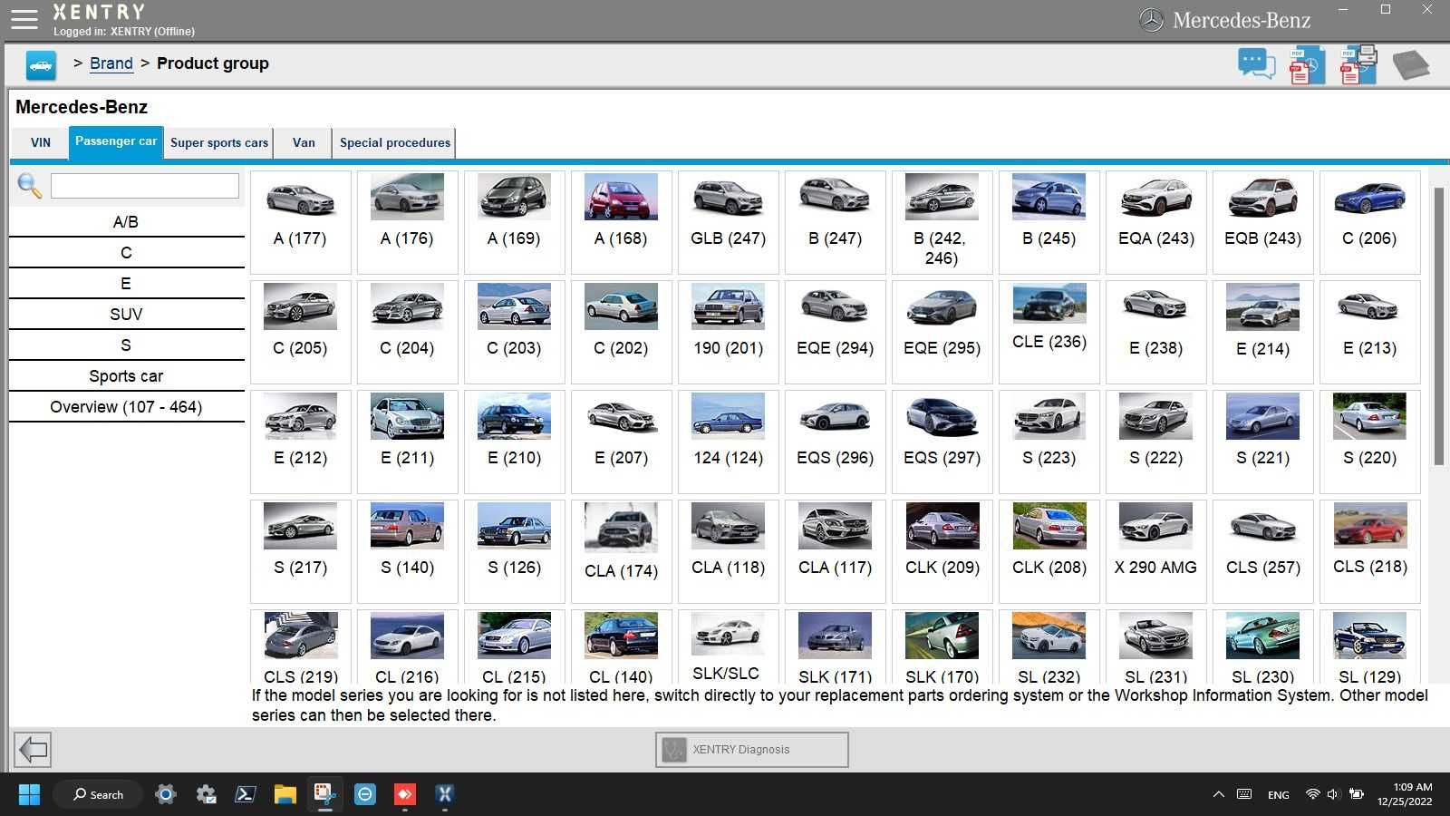Viewport: 1450px width, 816px height.
Task: Switch to the VIN tab
Action: pos(41,143)
